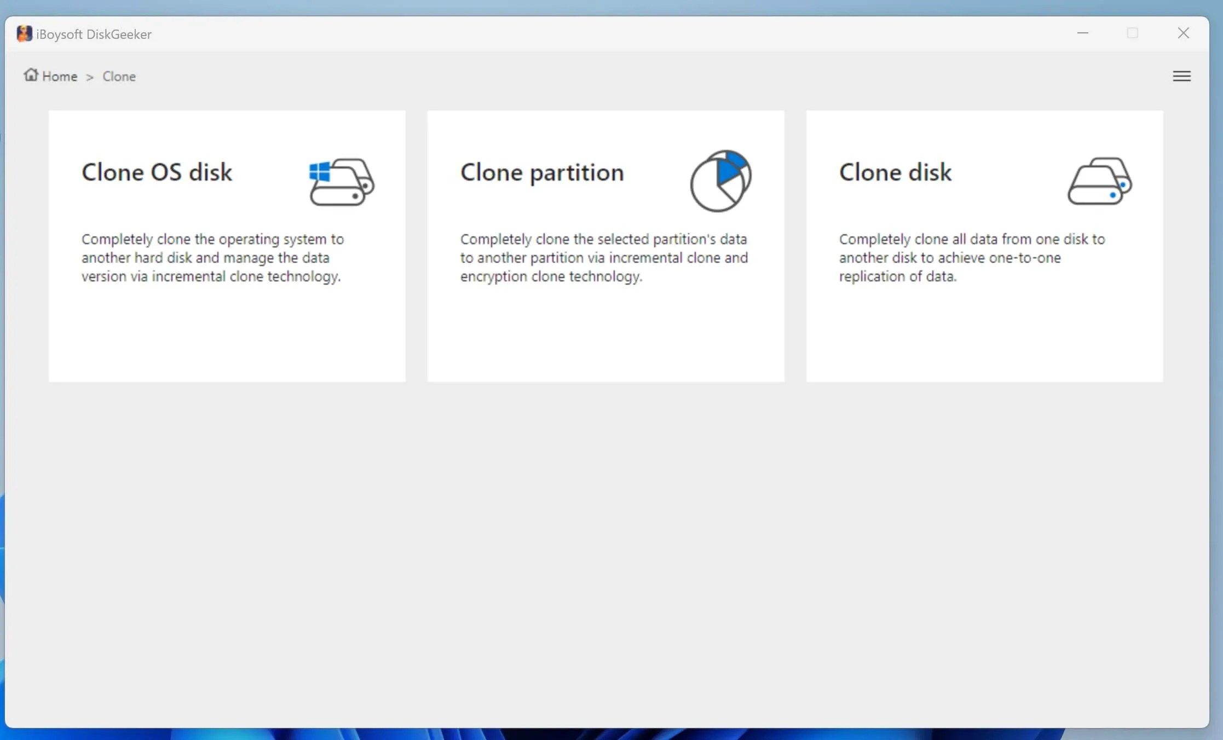The image size is (1223, 740).
Task: Click the Clone OS disk description text
Action: coord(212,258)
